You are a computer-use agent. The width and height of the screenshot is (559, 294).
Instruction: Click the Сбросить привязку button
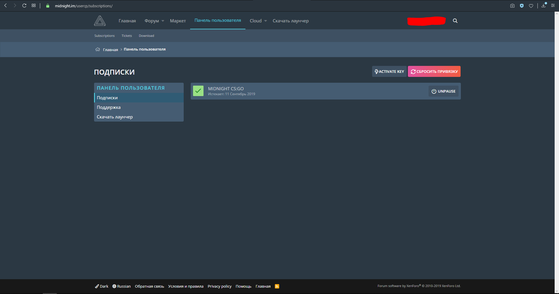(434, 71)
